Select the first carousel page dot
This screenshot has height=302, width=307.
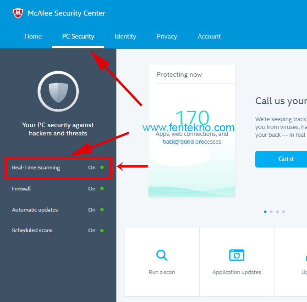[x=265, y=212]
